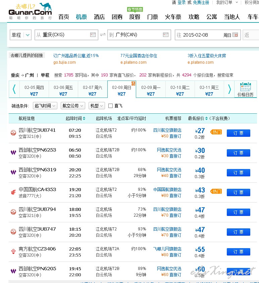Click 热门 tag on 3U8741 row
259x283 pixels.
tap(216, 132)
